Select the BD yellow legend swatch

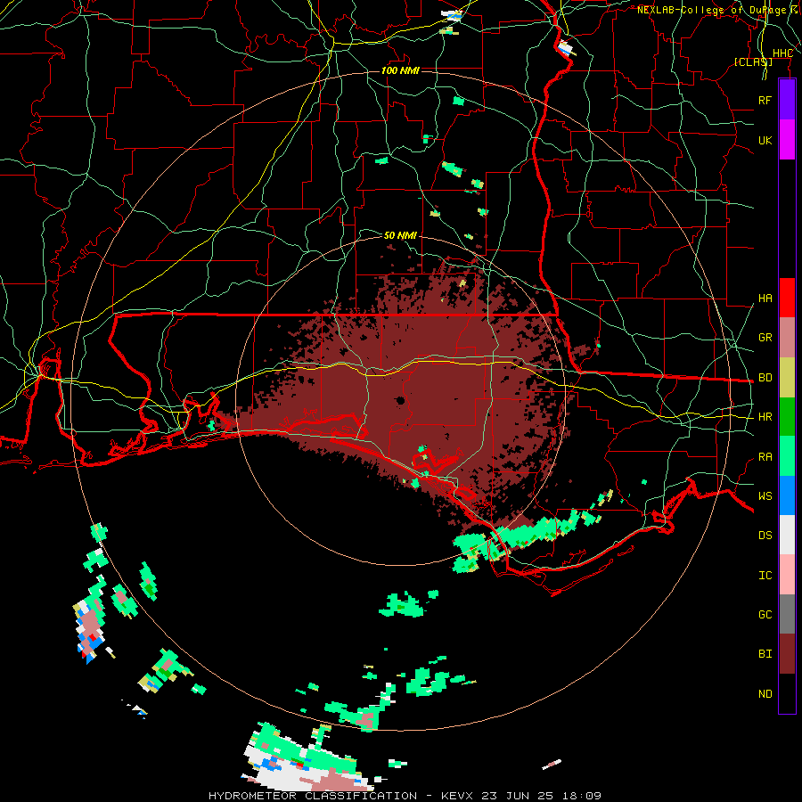[x=787, y=378]
